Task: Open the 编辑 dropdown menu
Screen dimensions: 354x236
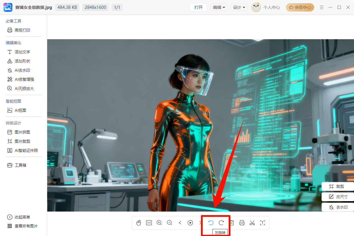Action: [219, 7]
